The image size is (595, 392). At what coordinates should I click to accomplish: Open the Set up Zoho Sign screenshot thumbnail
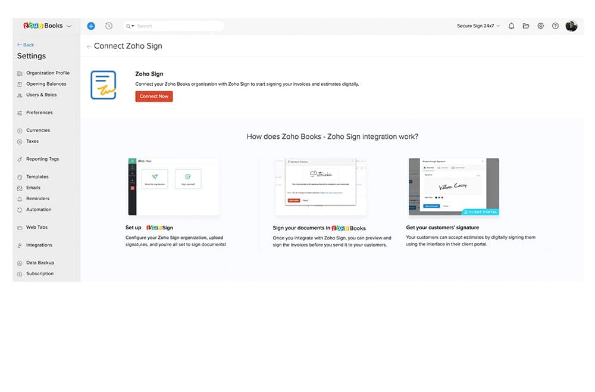[x=173, y=187]
